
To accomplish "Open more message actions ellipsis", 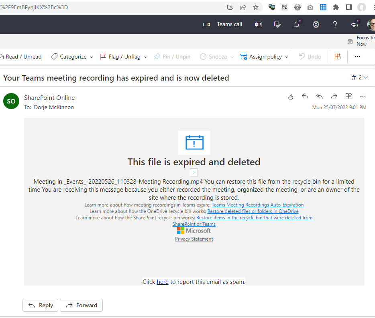I will coord(363,96).
